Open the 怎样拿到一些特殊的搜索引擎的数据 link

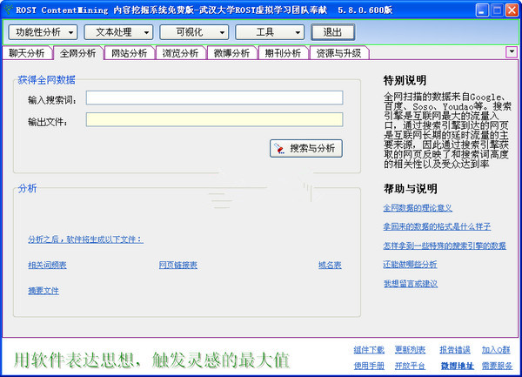(445, 246)
